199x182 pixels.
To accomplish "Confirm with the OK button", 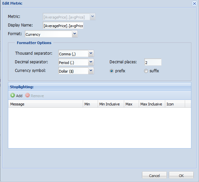I will click(x=181, y=175).
